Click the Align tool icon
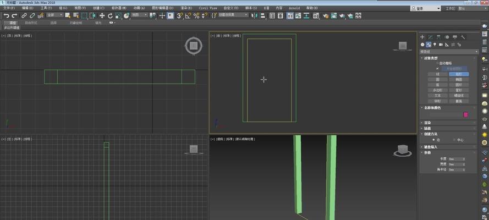The height and width of the screenshot is (220, 489). tap(262, 15)
